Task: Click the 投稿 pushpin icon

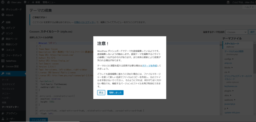Action: pyautogui.click(x=3, y=22)
